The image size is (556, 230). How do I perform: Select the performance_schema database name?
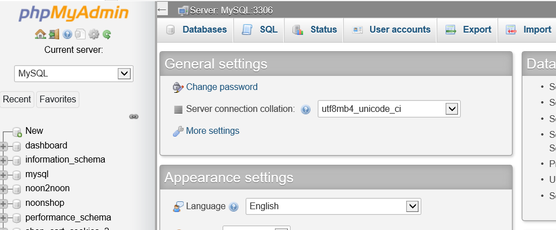(x=68, y=217)
